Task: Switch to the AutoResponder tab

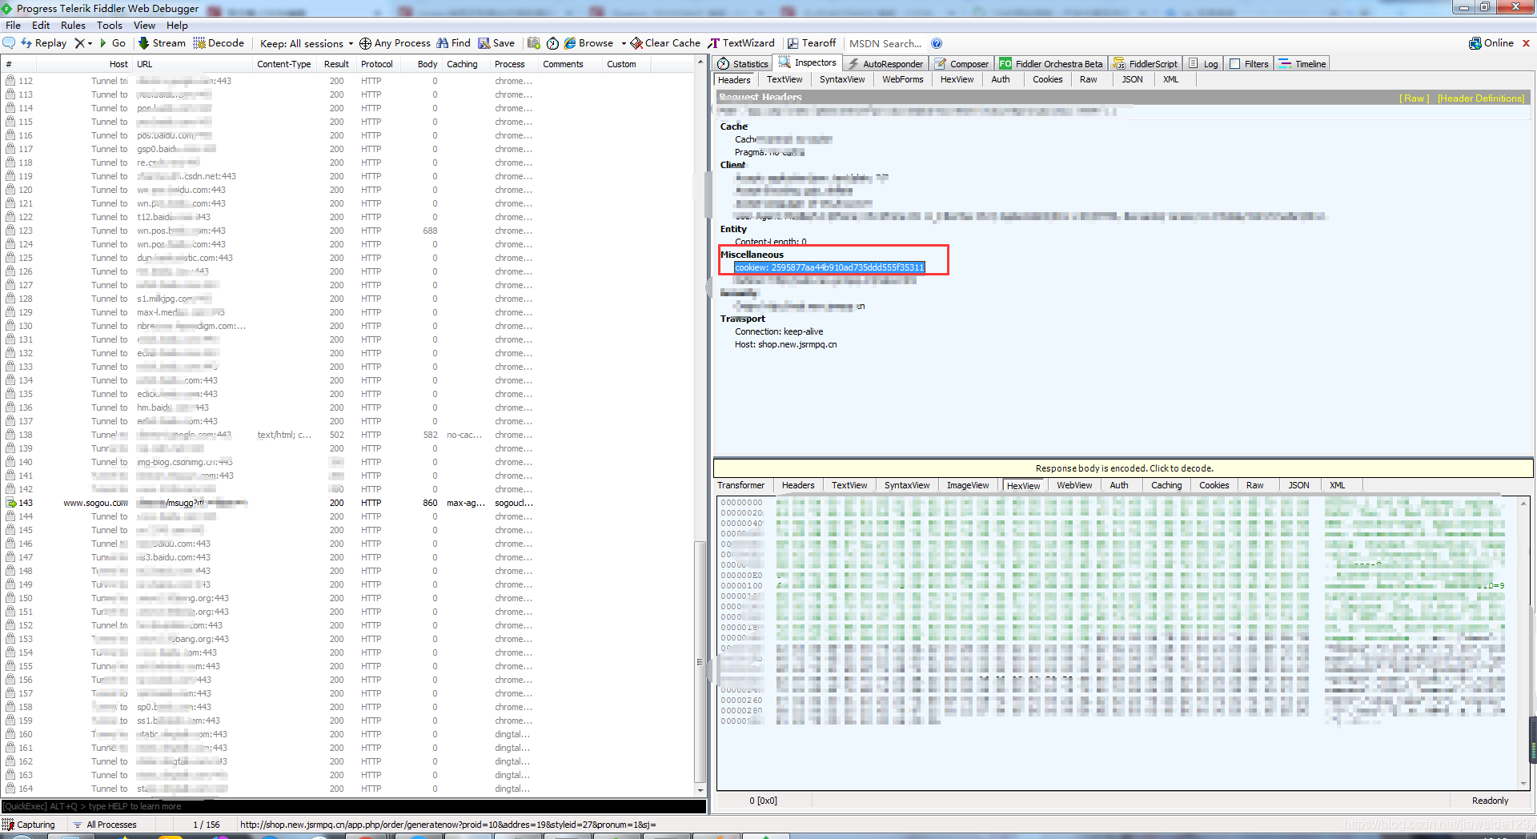Action: [885, 63]
